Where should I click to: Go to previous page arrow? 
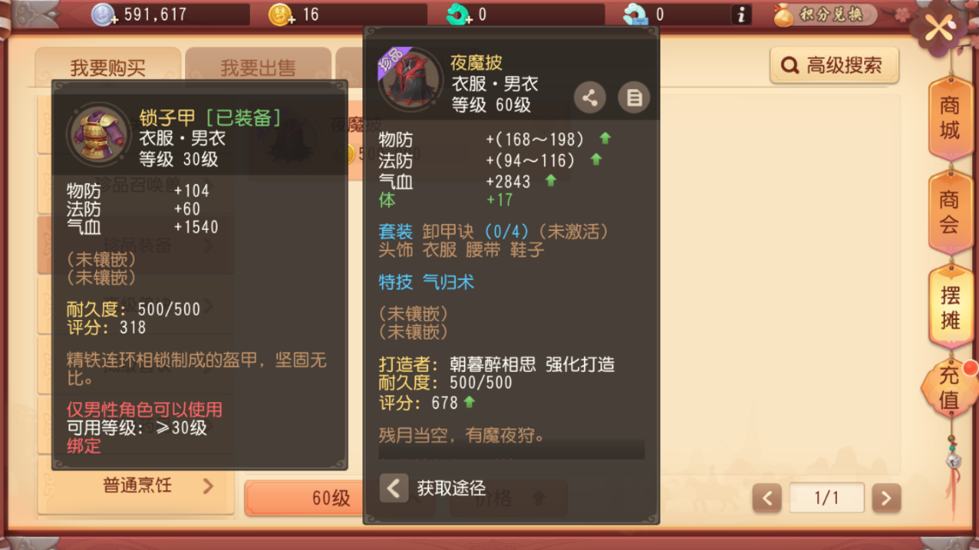pos(767,498)
